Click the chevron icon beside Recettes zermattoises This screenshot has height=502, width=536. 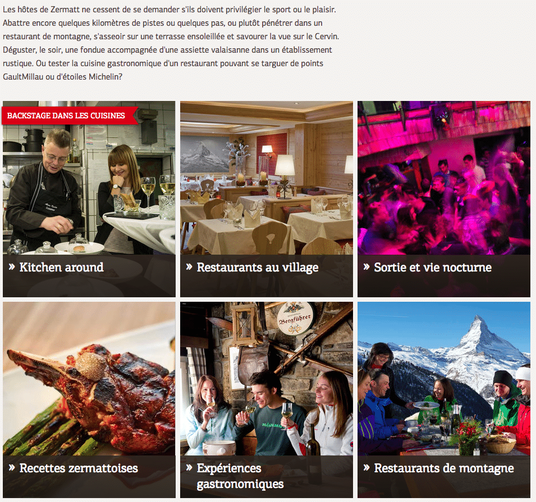(12, 468)
